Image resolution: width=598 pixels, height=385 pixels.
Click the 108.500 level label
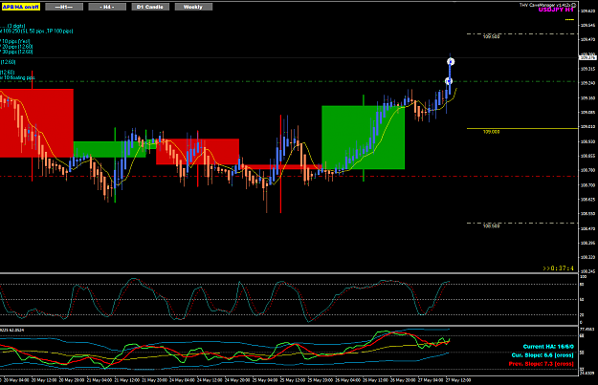[491, 226]
